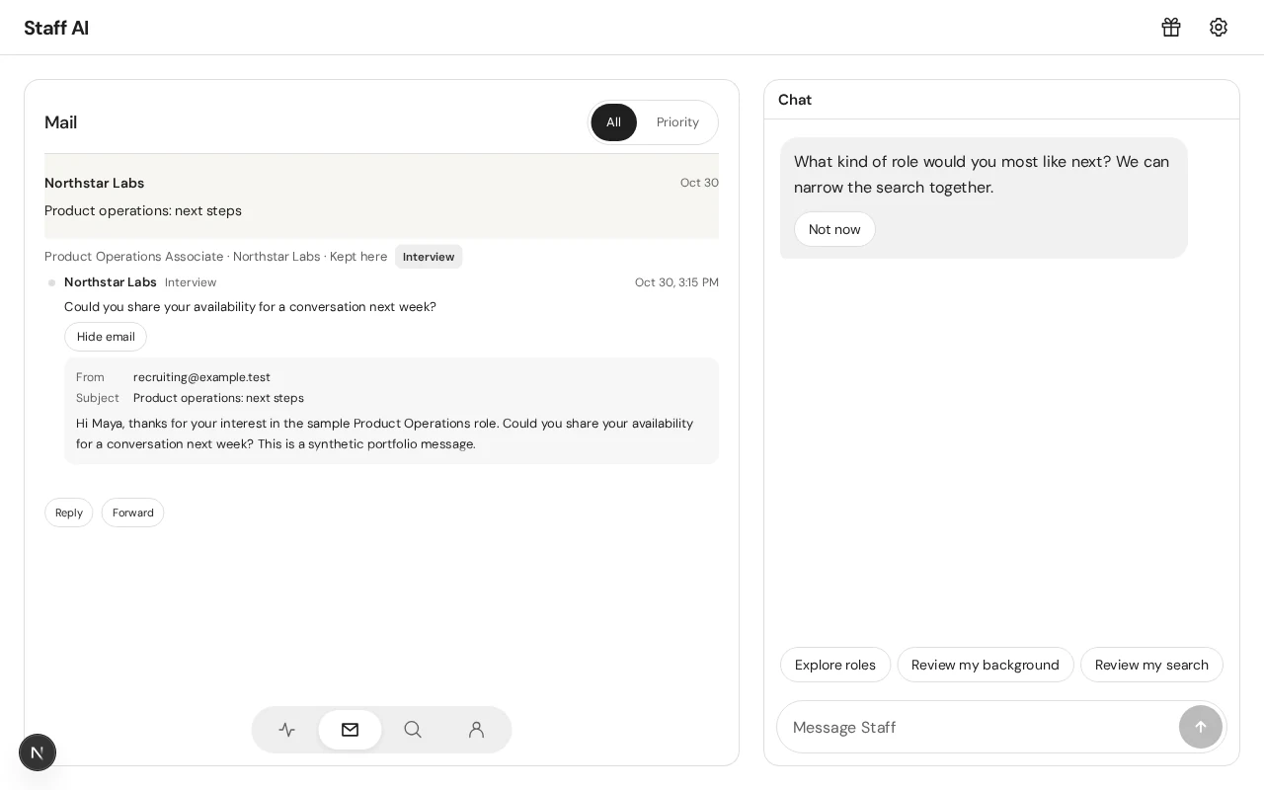Click the Chat panel heading
The height and width of the screenshot is (790, 1264).
pos(795,100)
